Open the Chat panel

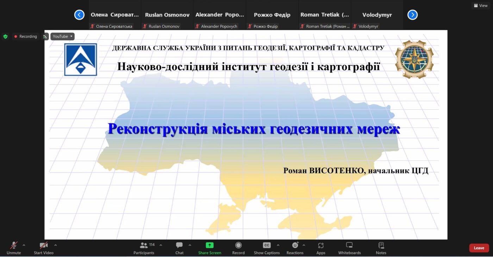tap(179, 248)
